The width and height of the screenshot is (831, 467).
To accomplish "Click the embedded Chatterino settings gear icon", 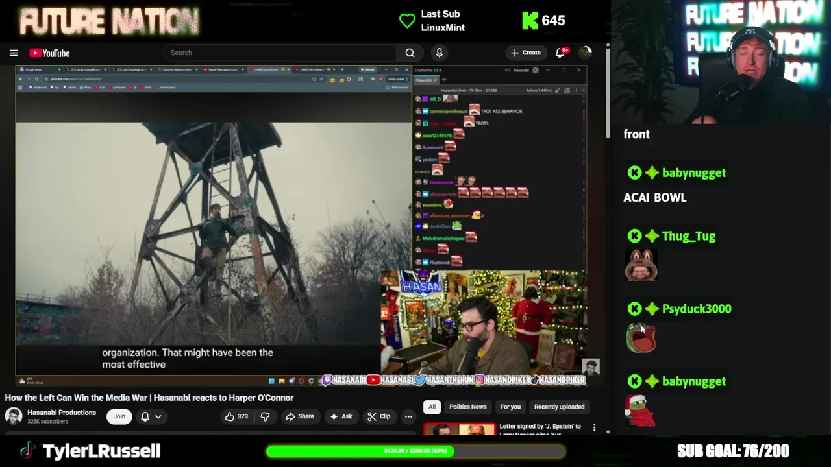I will coord(536,70).
